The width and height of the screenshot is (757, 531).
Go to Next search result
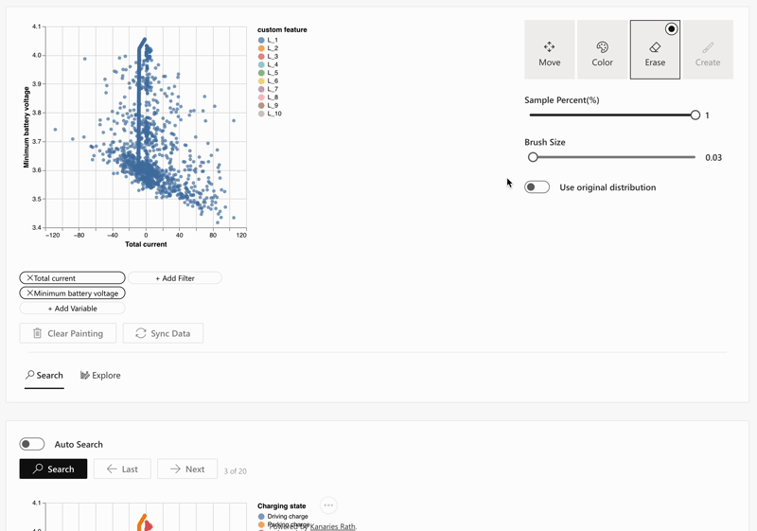tap(186, 469)
